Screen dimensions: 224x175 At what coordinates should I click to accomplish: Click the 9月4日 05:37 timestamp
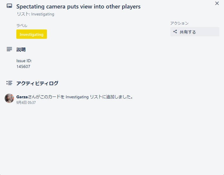tap(26, 103)
